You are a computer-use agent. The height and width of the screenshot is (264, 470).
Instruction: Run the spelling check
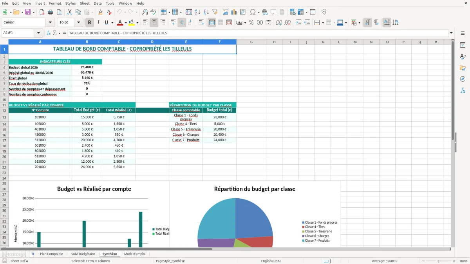(154, 12)
